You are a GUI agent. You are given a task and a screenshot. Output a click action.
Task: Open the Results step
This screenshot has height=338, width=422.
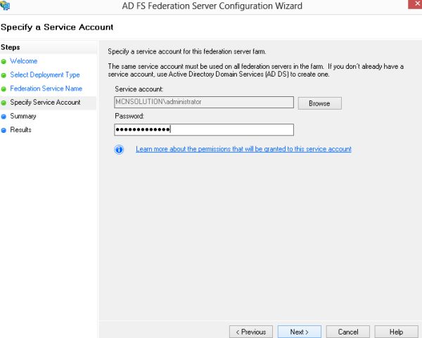tap(20, 130)
